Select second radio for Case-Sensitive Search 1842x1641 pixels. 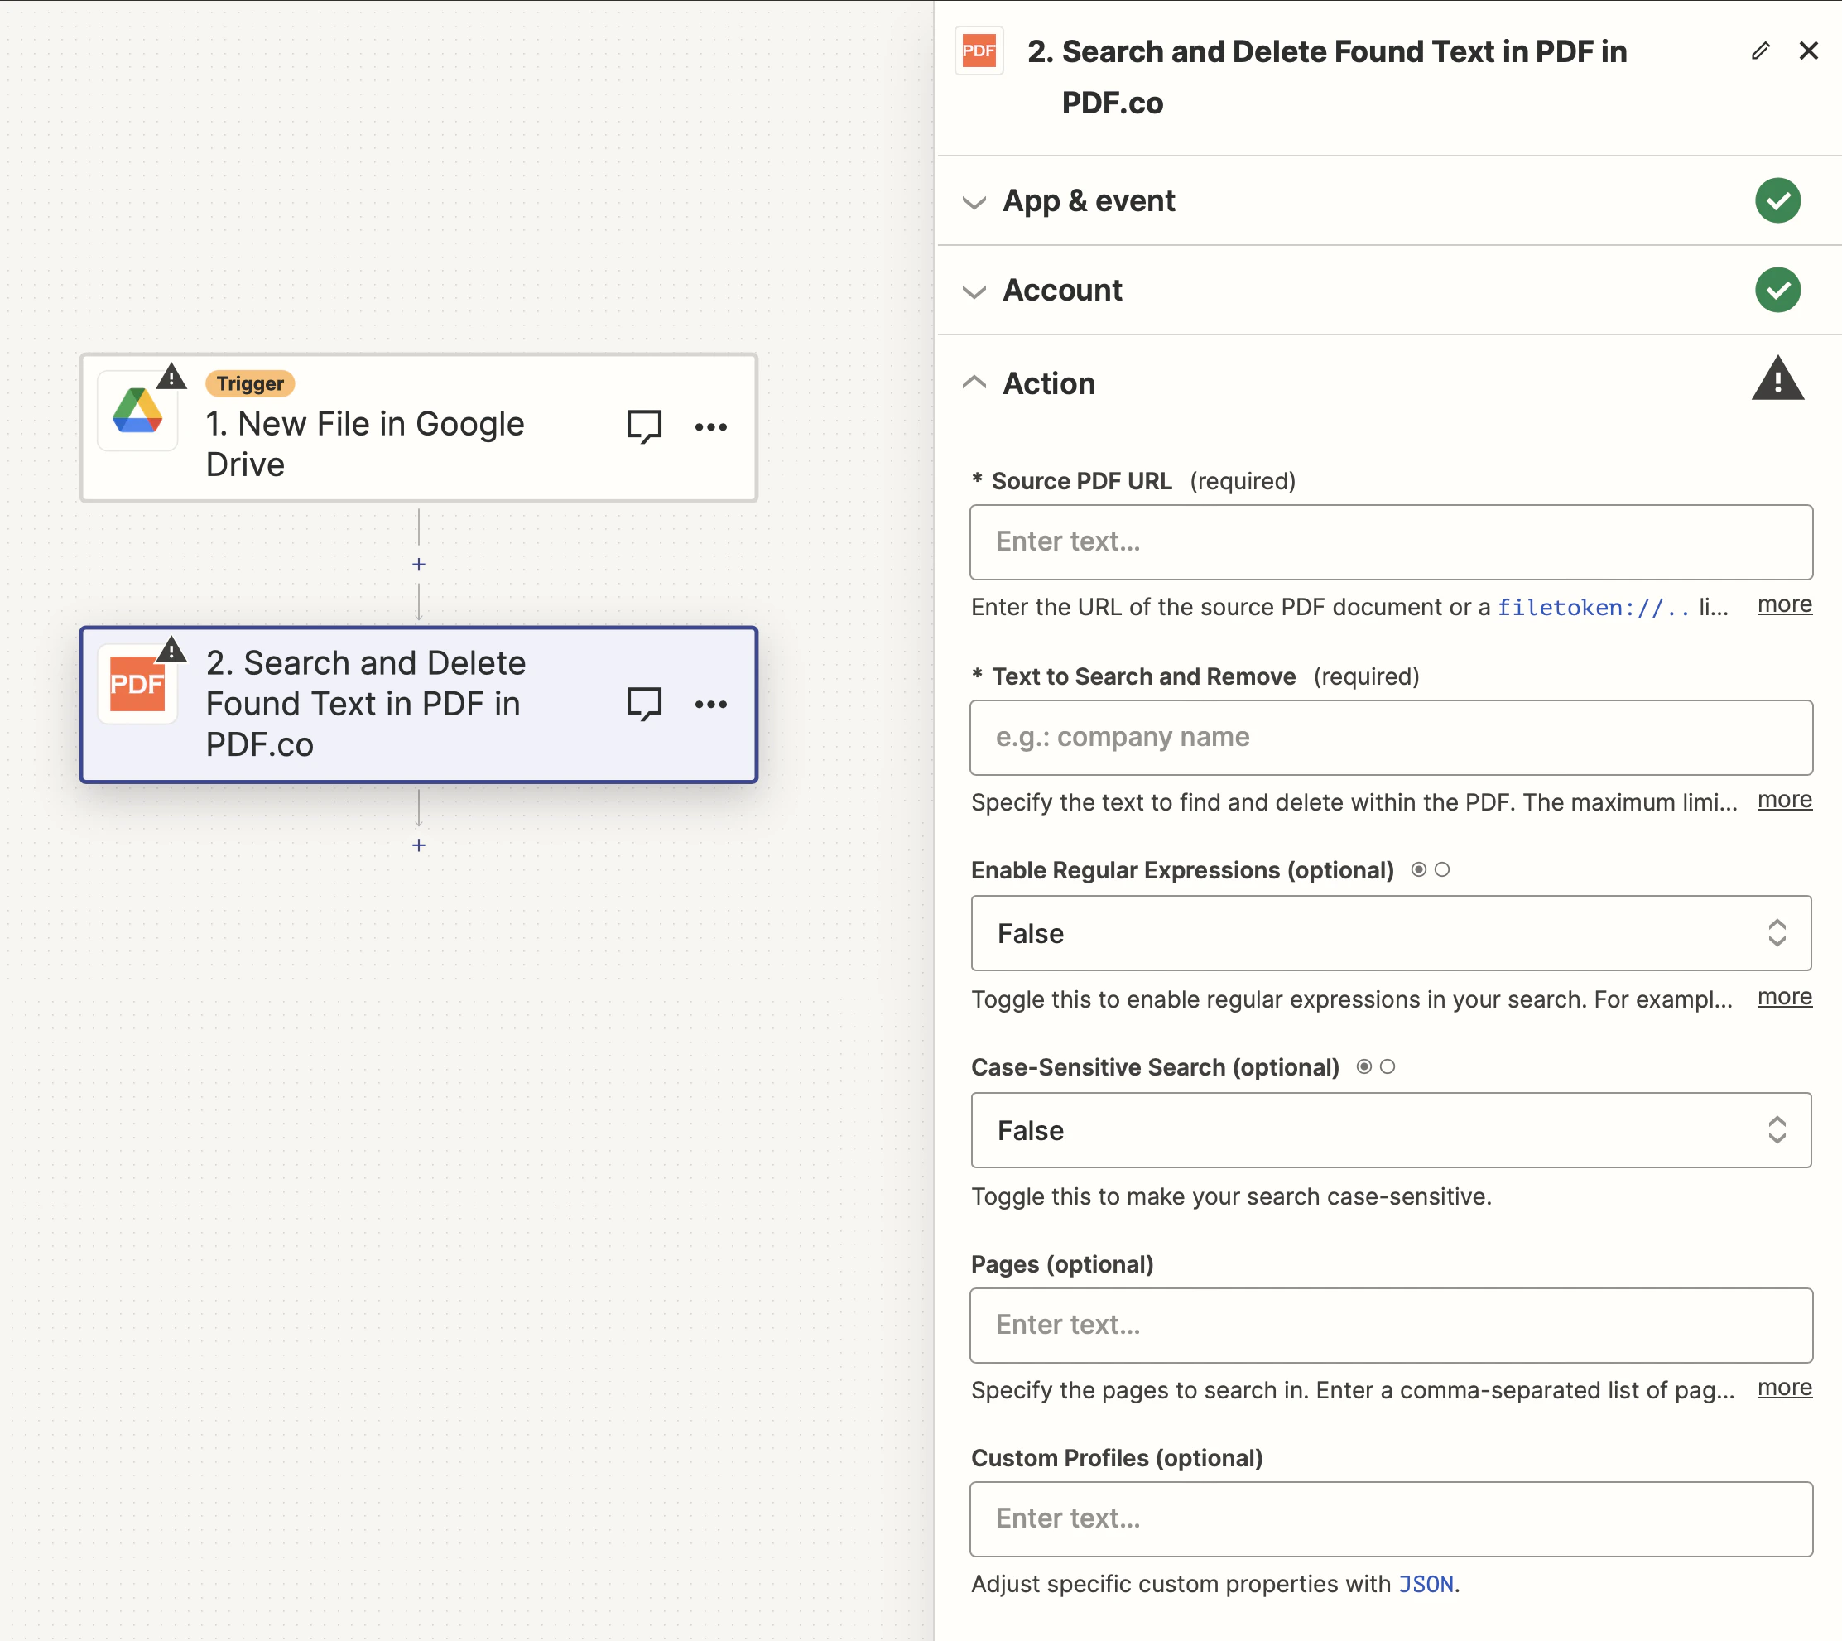coord(1388,1066)
